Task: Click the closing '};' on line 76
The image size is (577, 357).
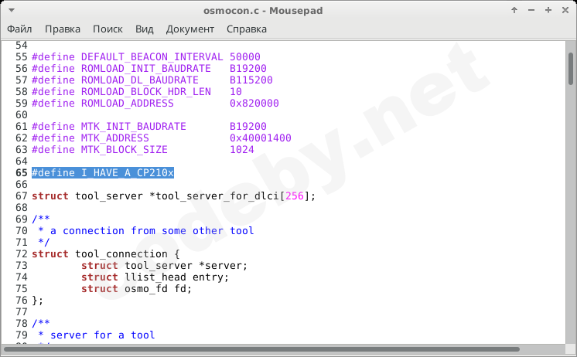Action: tap(38, 301)
